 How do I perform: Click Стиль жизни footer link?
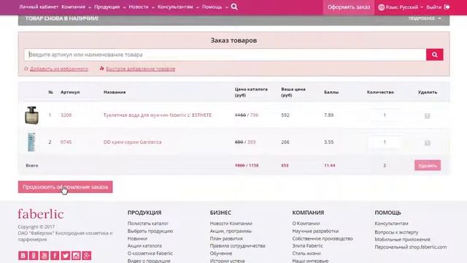pos(306,254)
